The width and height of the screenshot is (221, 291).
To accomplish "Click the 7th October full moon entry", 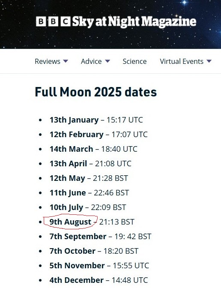I will coord(94,251).
